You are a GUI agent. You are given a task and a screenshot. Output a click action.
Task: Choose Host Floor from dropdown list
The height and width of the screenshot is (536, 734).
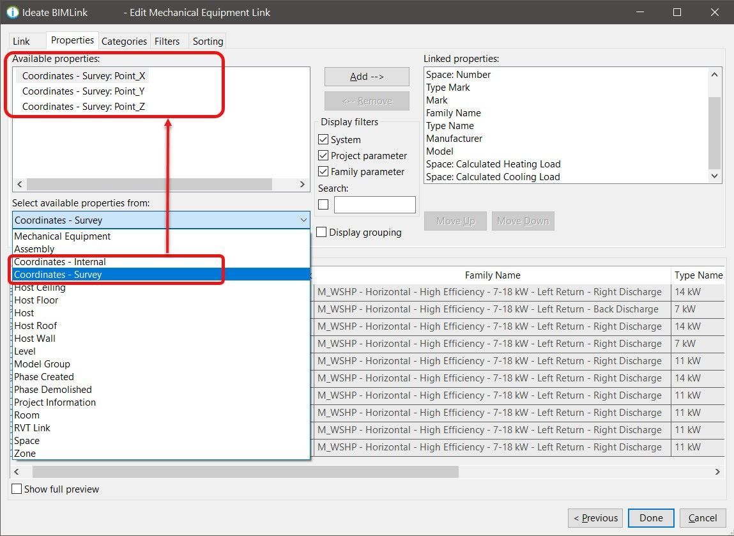pyautogui.click(x=161, y=300)
